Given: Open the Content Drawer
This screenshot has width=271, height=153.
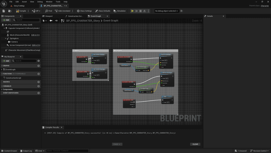Looking at the screenshot, I should pyautogui.click(x=9, y=151).
